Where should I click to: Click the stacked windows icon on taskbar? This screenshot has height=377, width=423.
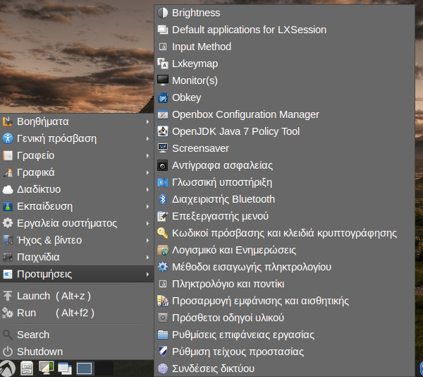pos(65,369)
